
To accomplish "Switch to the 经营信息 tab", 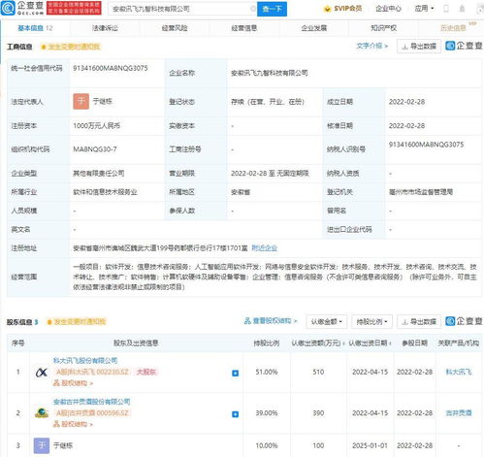I will point(244,28).
